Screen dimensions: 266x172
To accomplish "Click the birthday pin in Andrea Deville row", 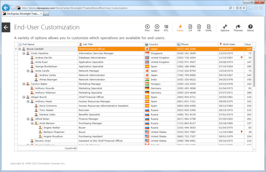I will tap(241, 58).
